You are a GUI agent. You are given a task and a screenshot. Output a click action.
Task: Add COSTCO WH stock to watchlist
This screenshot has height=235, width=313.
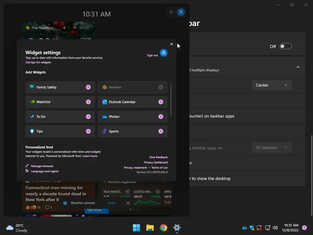[x=158, y=192]
